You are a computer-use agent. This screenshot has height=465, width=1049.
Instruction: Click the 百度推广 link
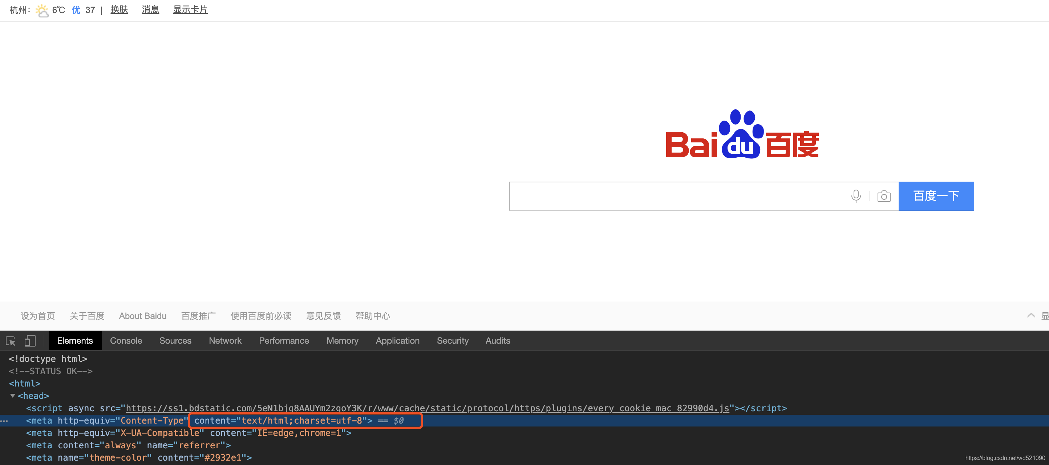(198, 316)
